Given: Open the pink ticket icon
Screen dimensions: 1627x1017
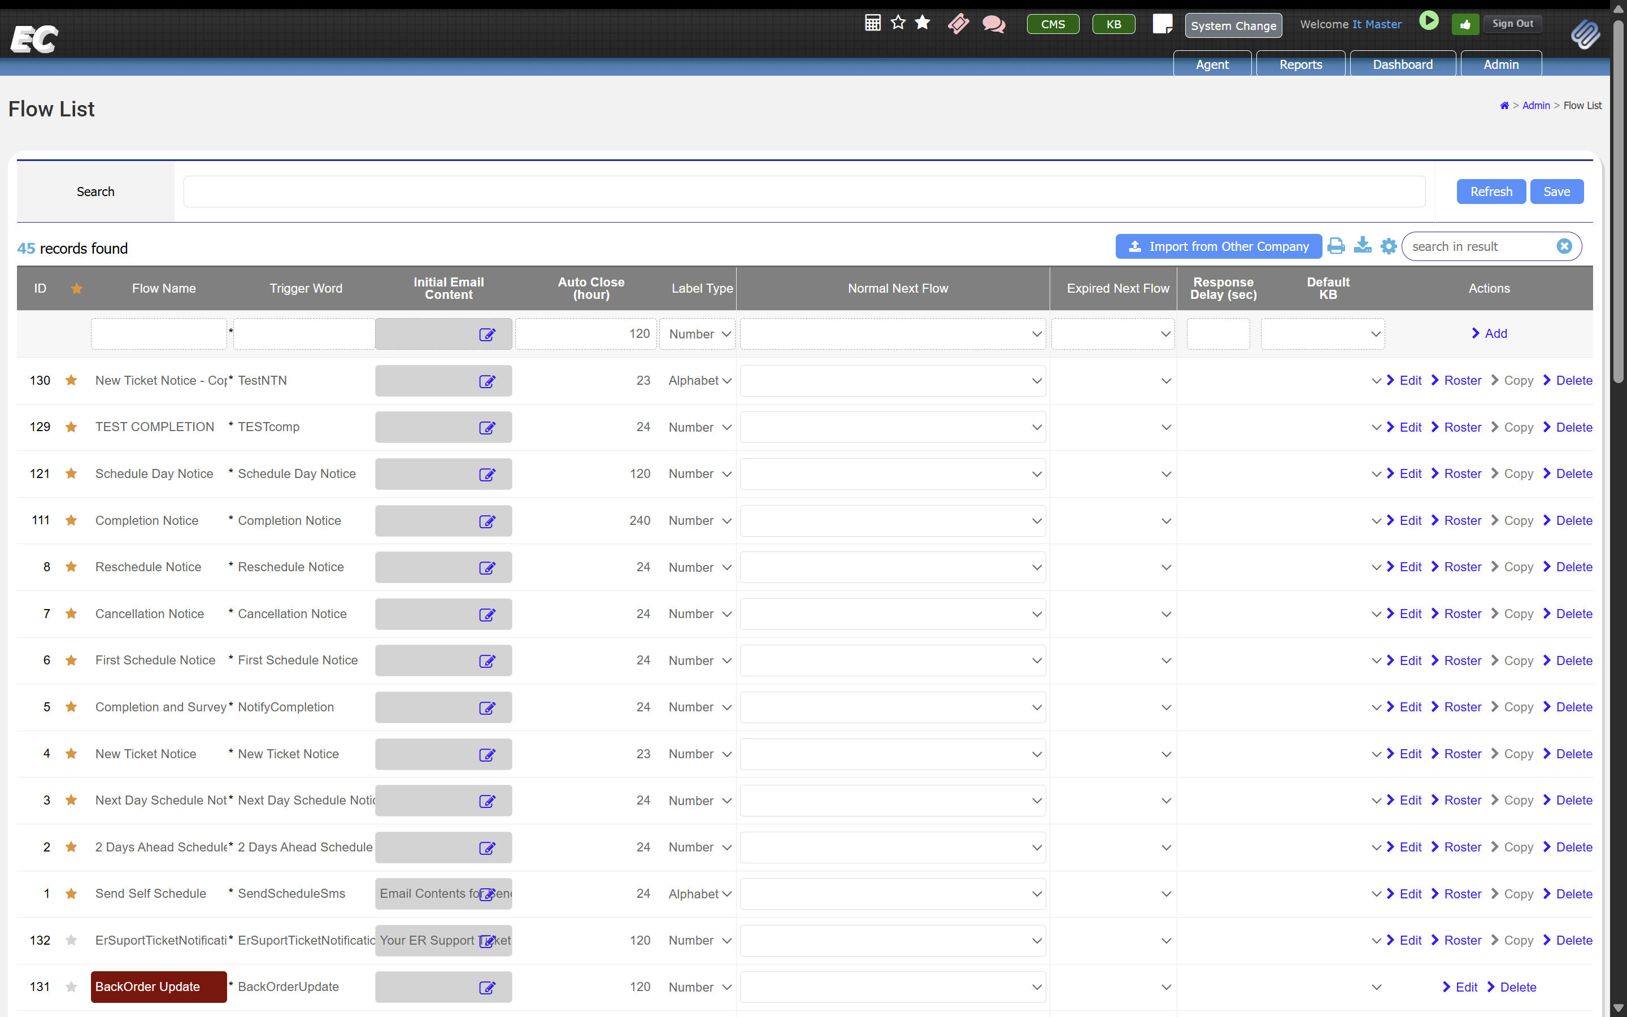Looking at the screenshot, I should (x=958, y=24).
